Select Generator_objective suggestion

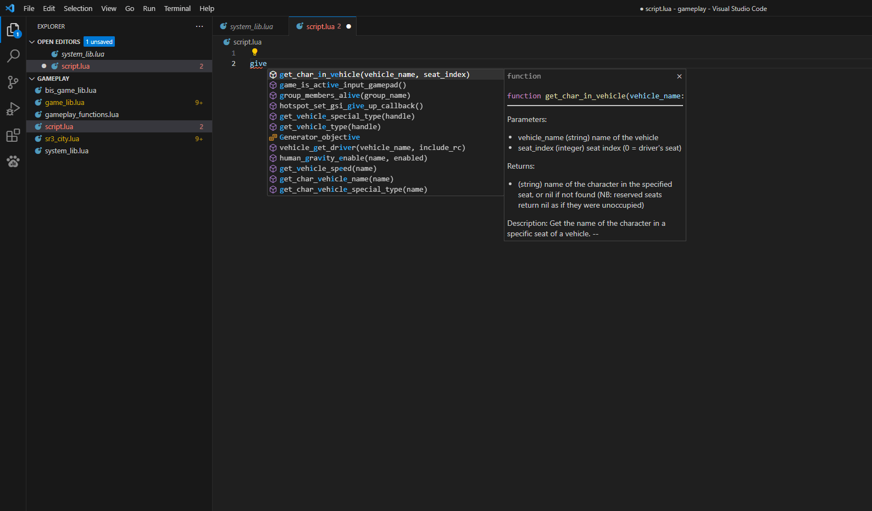(386, 137)
